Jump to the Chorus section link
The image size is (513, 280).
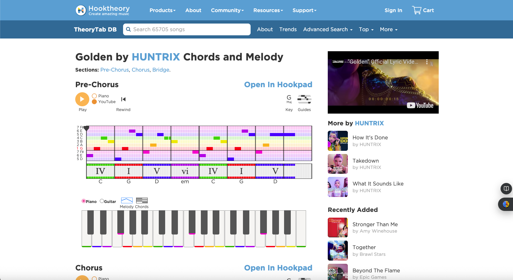141,70
